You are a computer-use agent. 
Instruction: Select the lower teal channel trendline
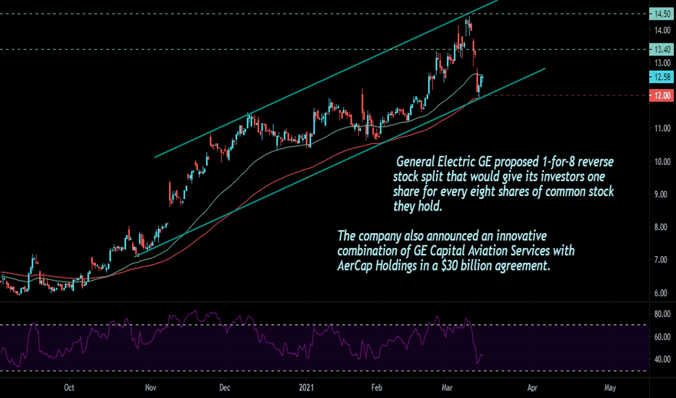click(x=339, y=163)
